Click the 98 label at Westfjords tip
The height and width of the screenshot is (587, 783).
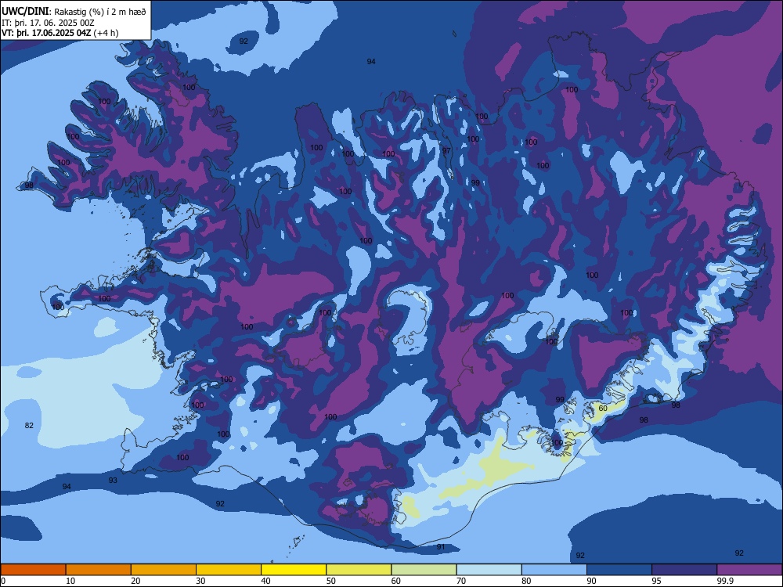pyautogui.click(x=29, y=185)
